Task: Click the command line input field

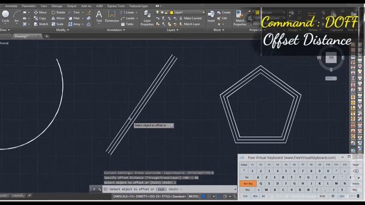Action: [x=170, y=189]
